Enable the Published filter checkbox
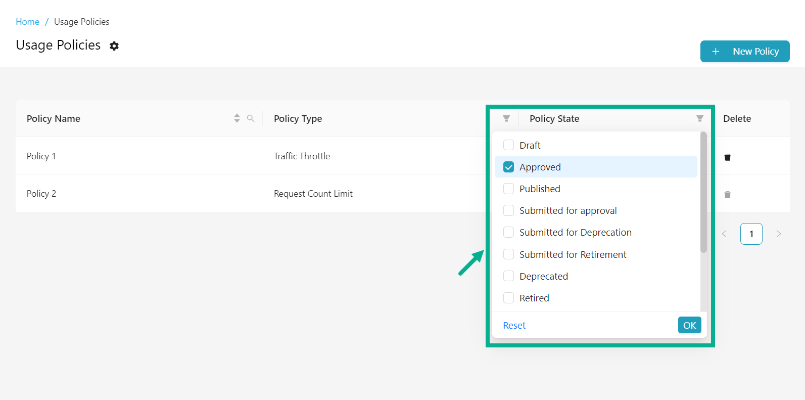Viewport: 805px width, 400px height. click(x=509, y=189)
